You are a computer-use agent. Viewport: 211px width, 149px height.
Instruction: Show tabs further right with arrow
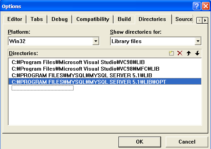(205, 20)
